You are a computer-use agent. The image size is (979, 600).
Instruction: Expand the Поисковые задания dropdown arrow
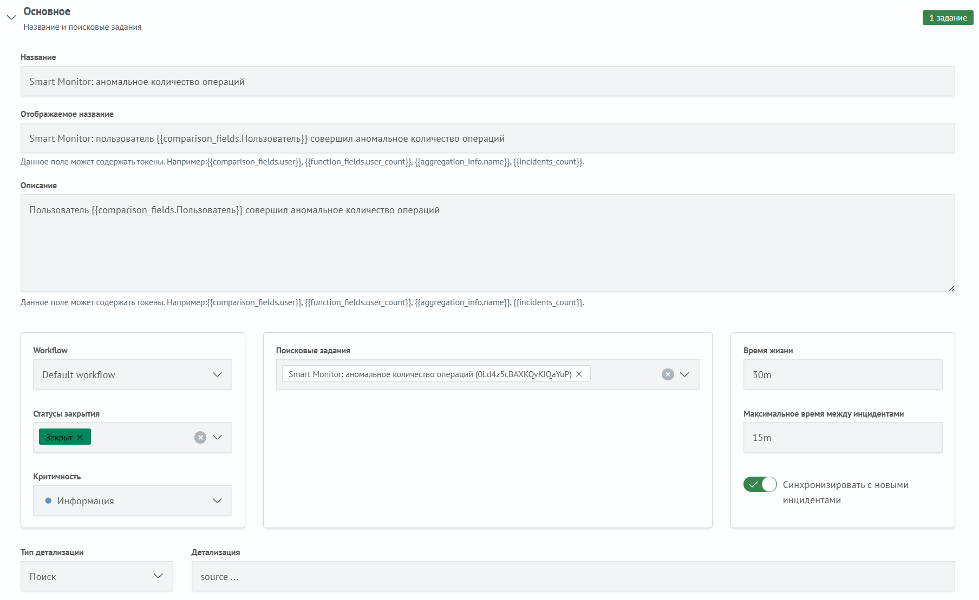(684, 374)
